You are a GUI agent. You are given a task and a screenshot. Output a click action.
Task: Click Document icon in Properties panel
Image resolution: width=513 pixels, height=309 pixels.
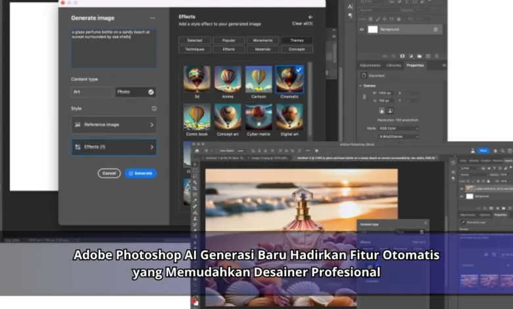tap(364, 76)
